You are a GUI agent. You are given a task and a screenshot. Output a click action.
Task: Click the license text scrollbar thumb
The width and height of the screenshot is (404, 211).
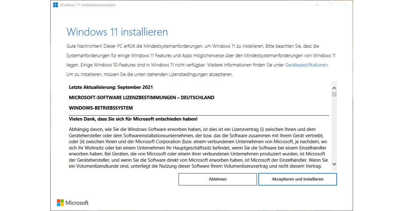(x=334, y=94)
